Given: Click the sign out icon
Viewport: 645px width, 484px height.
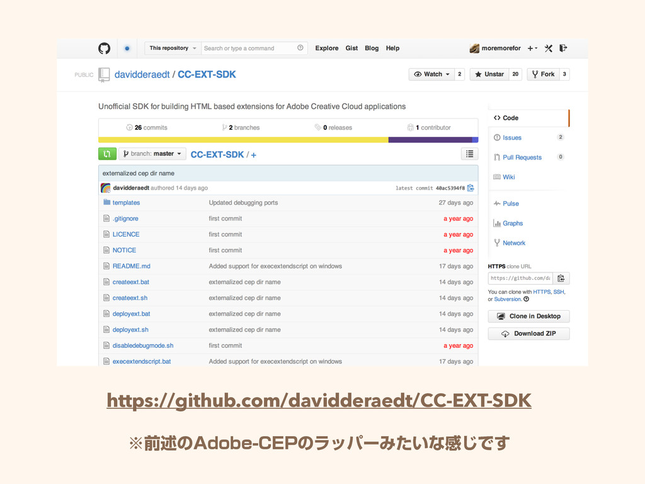Looking at the screenshot, I should (563, 48).
